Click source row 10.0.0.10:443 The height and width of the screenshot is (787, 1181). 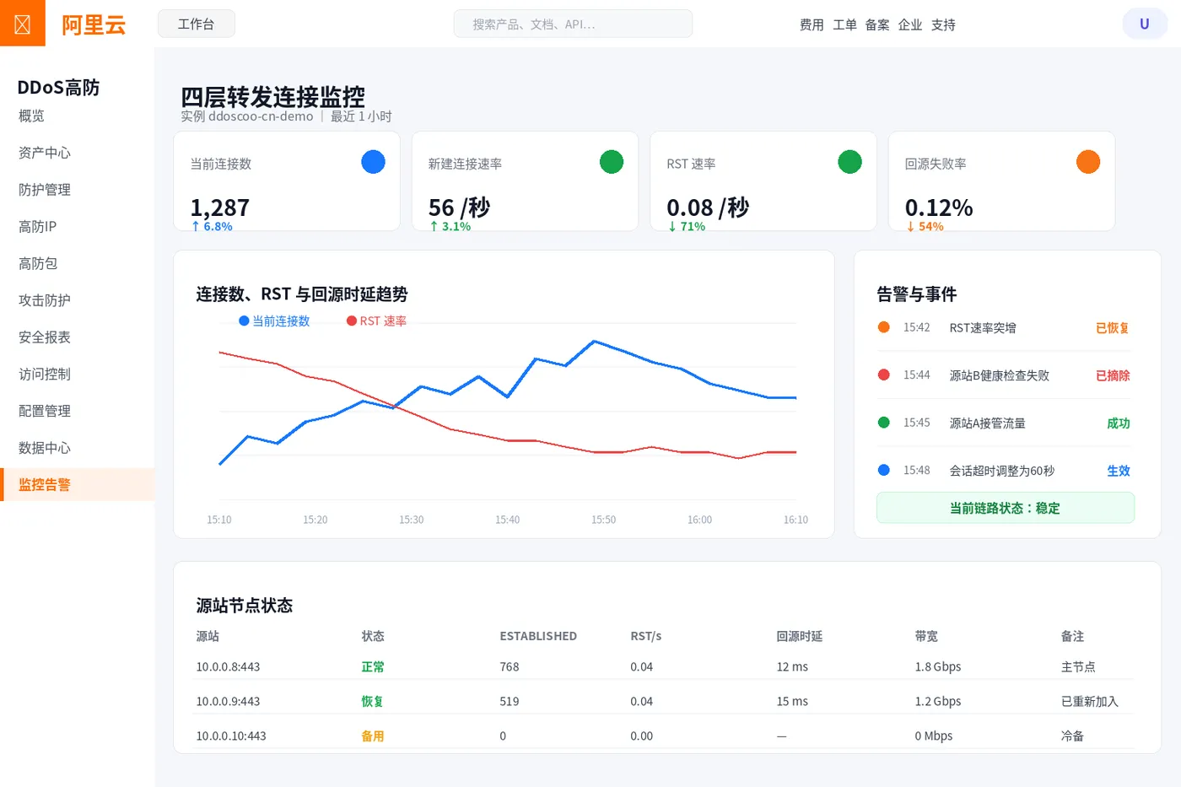click(664, 736)
